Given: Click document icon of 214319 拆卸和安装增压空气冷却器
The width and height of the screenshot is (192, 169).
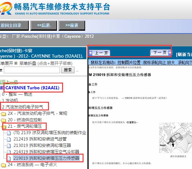Looking at the screenshot, I should click(9, 152).
